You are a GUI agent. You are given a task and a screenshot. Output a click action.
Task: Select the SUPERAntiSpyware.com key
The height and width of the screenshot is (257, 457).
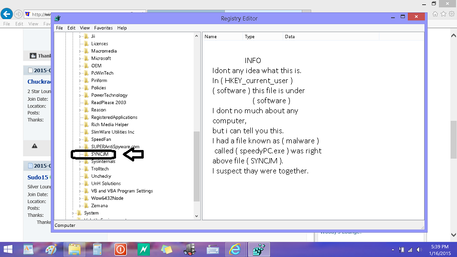click(x=115, y=147)
